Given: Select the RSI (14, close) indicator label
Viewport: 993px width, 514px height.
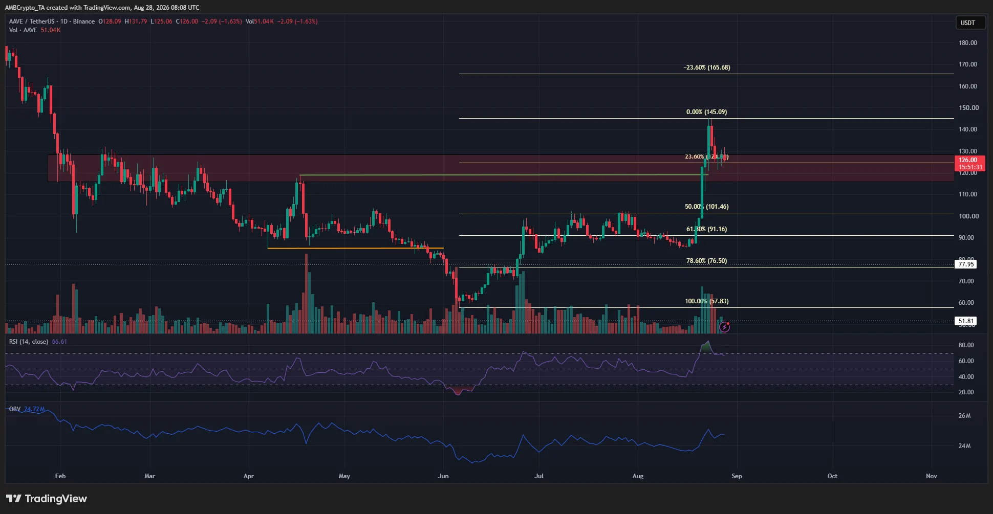Looking at the screenshot, I should pos(29,342).
